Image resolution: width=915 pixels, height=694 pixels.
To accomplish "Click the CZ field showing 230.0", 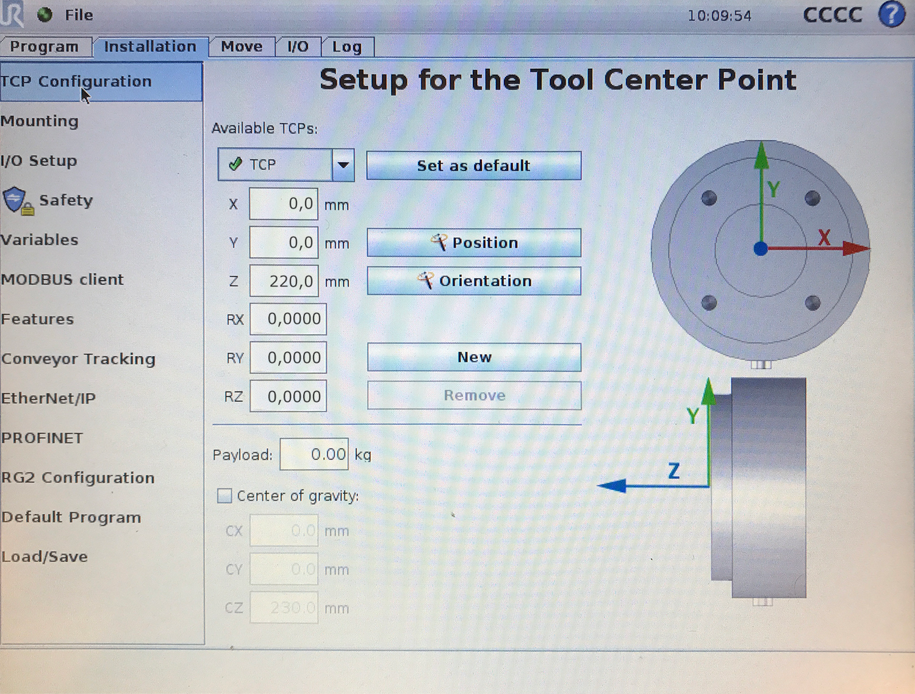I will coord(284,607).
